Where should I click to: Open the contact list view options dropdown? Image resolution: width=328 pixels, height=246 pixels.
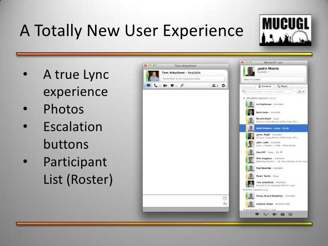301,91
